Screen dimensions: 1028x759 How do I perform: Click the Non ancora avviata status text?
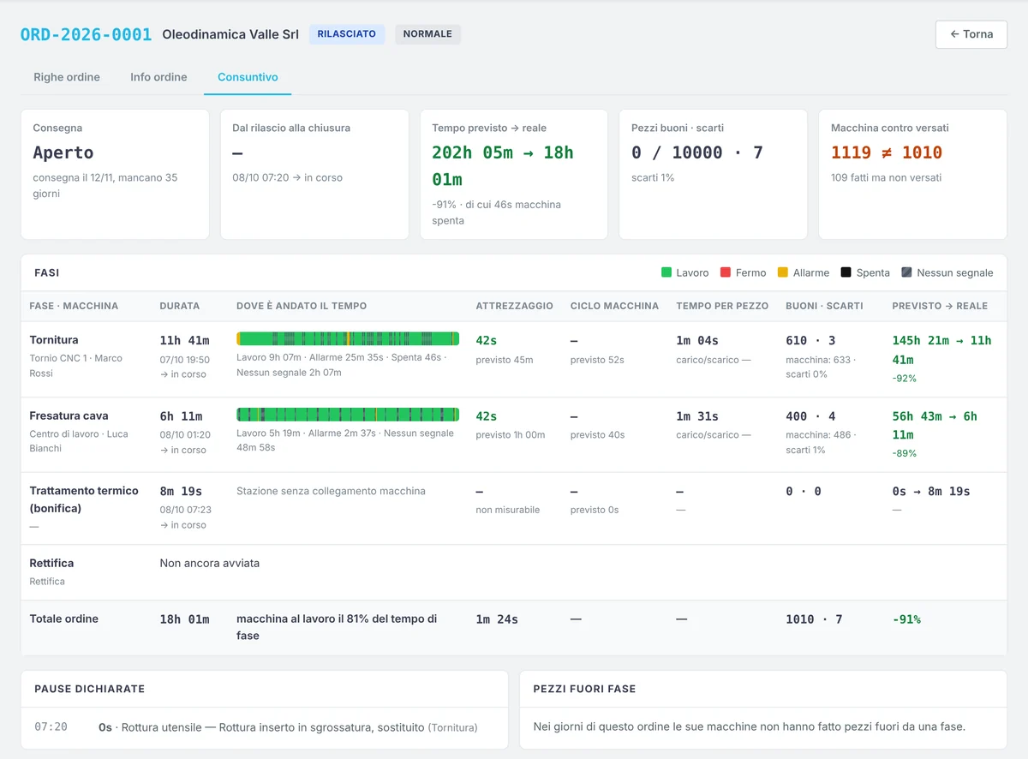(x=210, y=563)
